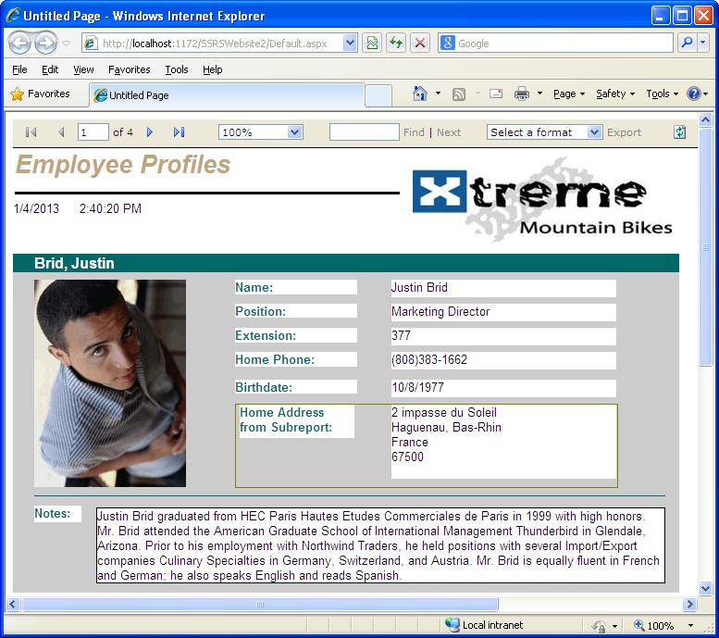Click the Brid, Justin header bar
The image size is (719, 638).
point(346,263)
